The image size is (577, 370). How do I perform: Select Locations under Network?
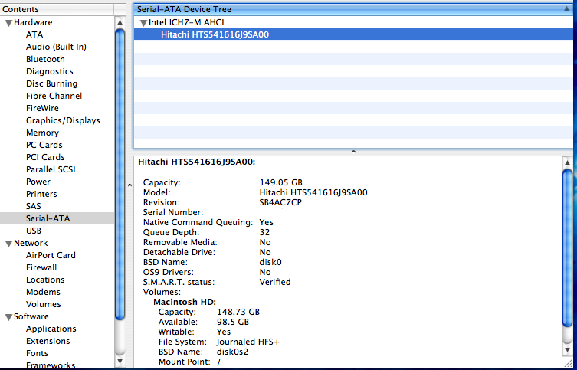click(x=45, y=280)
